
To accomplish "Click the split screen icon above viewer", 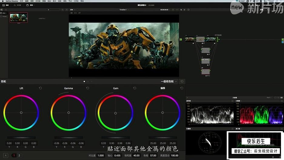I will pos(75,13).
